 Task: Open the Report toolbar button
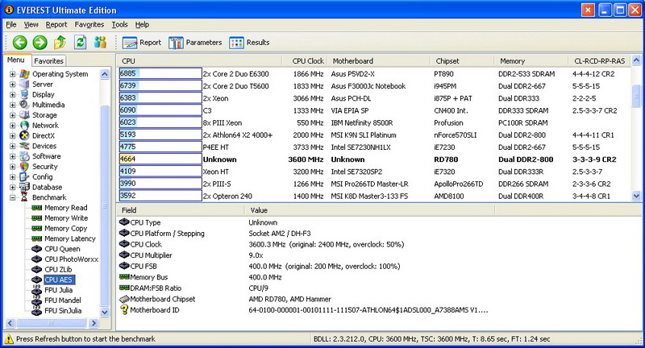[x=142, y=43]
